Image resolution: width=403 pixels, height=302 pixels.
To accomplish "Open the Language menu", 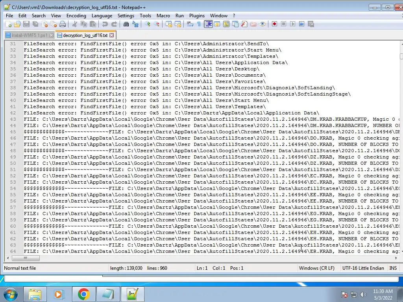I will (102, 16).
